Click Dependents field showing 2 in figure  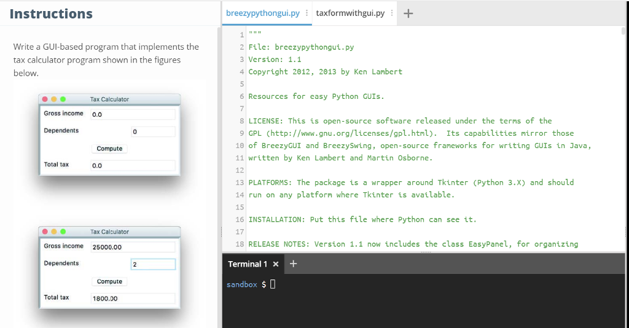153,264
